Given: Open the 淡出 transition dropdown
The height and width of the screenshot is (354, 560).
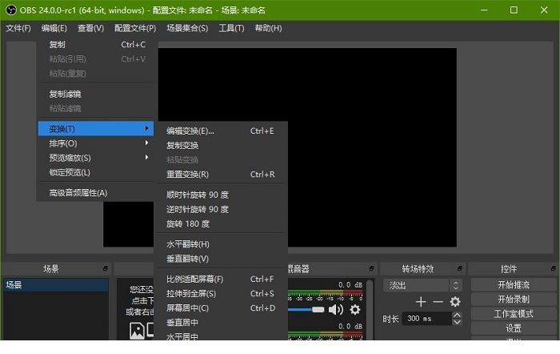Looking at the screenshot, I should (x=423, y=285).
